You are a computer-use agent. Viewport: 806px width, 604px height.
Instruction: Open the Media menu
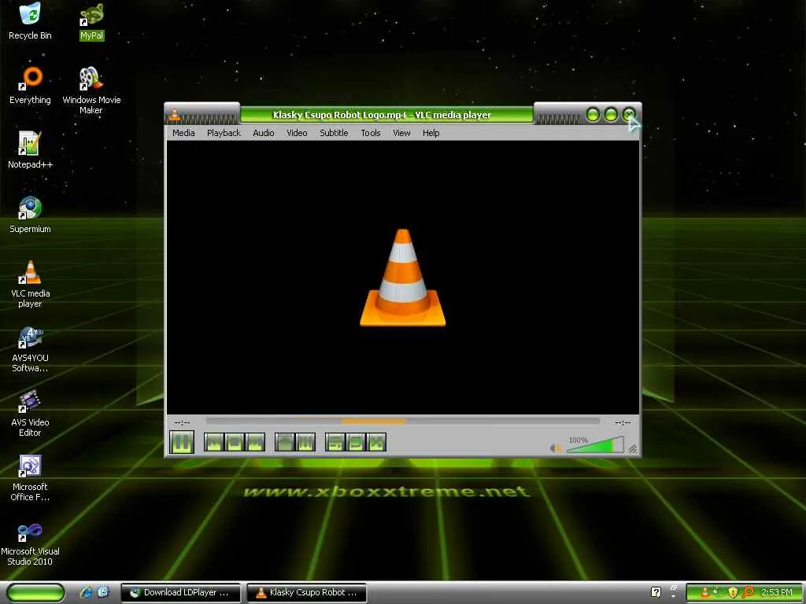pos(183,133)
